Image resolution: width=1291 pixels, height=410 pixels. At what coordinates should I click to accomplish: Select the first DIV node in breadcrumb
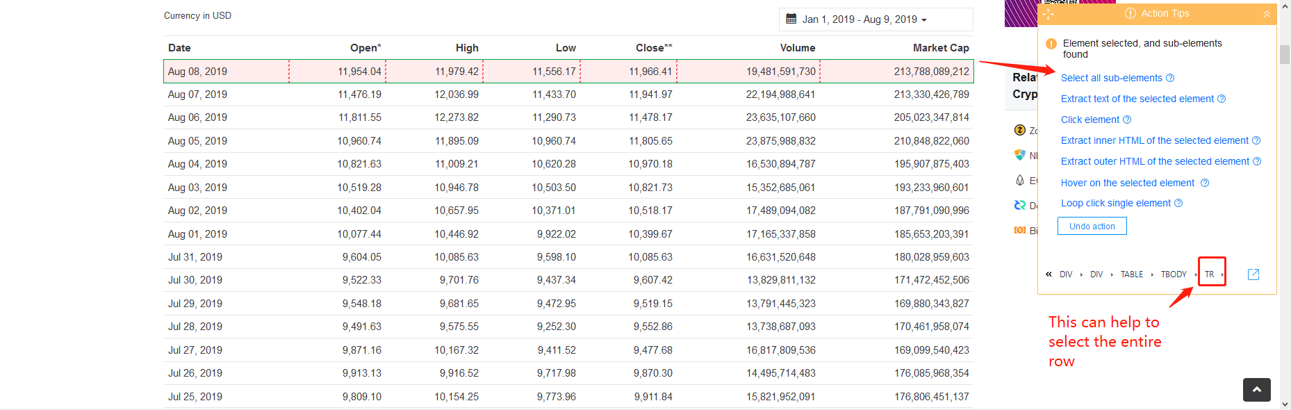[x=1066, y=274]
